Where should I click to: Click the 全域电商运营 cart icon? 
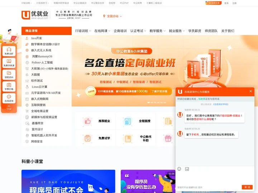tap(27, 111)
